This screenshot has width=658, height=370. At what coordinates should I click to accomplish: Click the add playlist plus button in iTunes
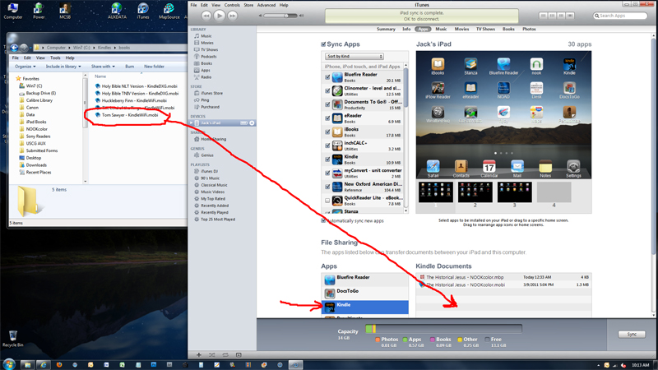tap(199, 355)
